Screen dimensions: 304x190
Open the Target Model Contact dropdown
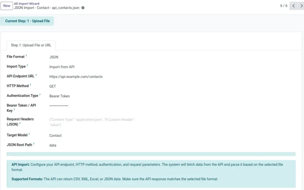pyautogui.click(x=56, y=136)
